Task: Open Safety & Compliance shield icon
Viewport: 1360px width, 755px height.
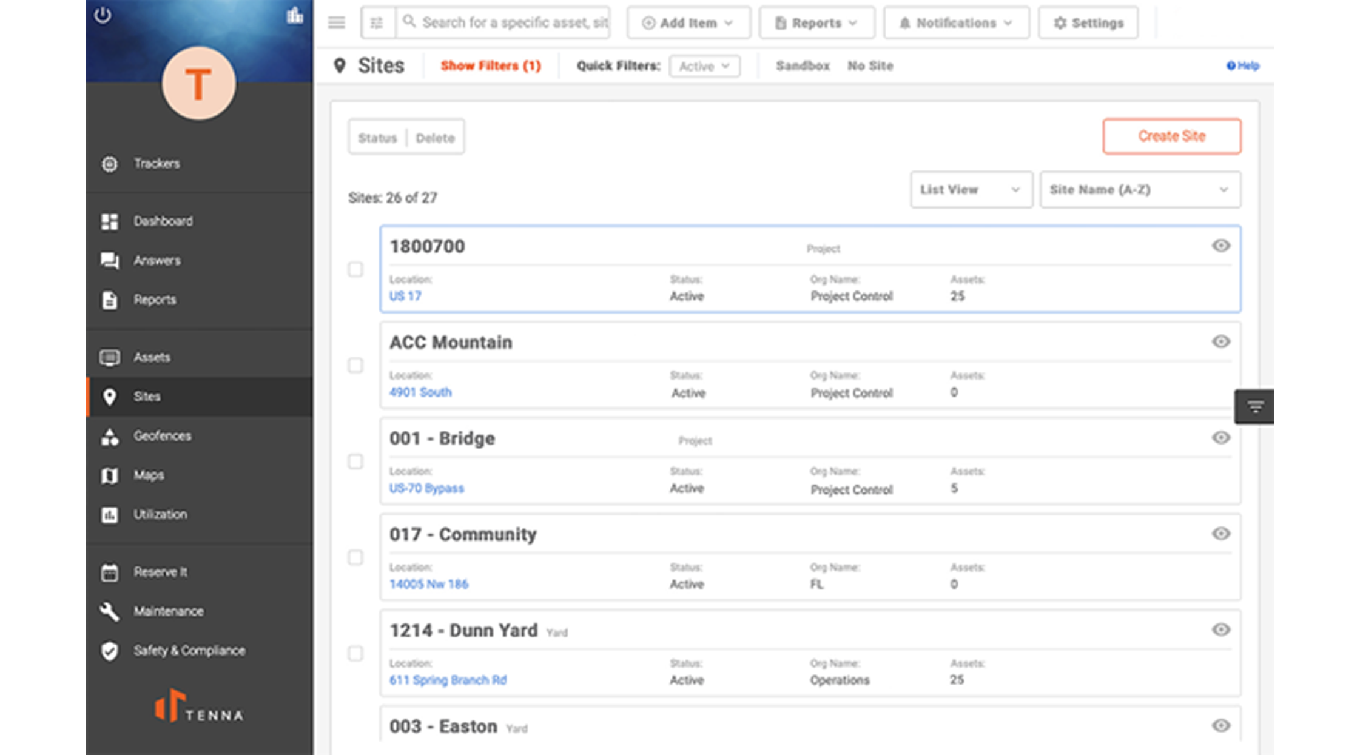Action: pyautogui.click(x=110, y=650)
